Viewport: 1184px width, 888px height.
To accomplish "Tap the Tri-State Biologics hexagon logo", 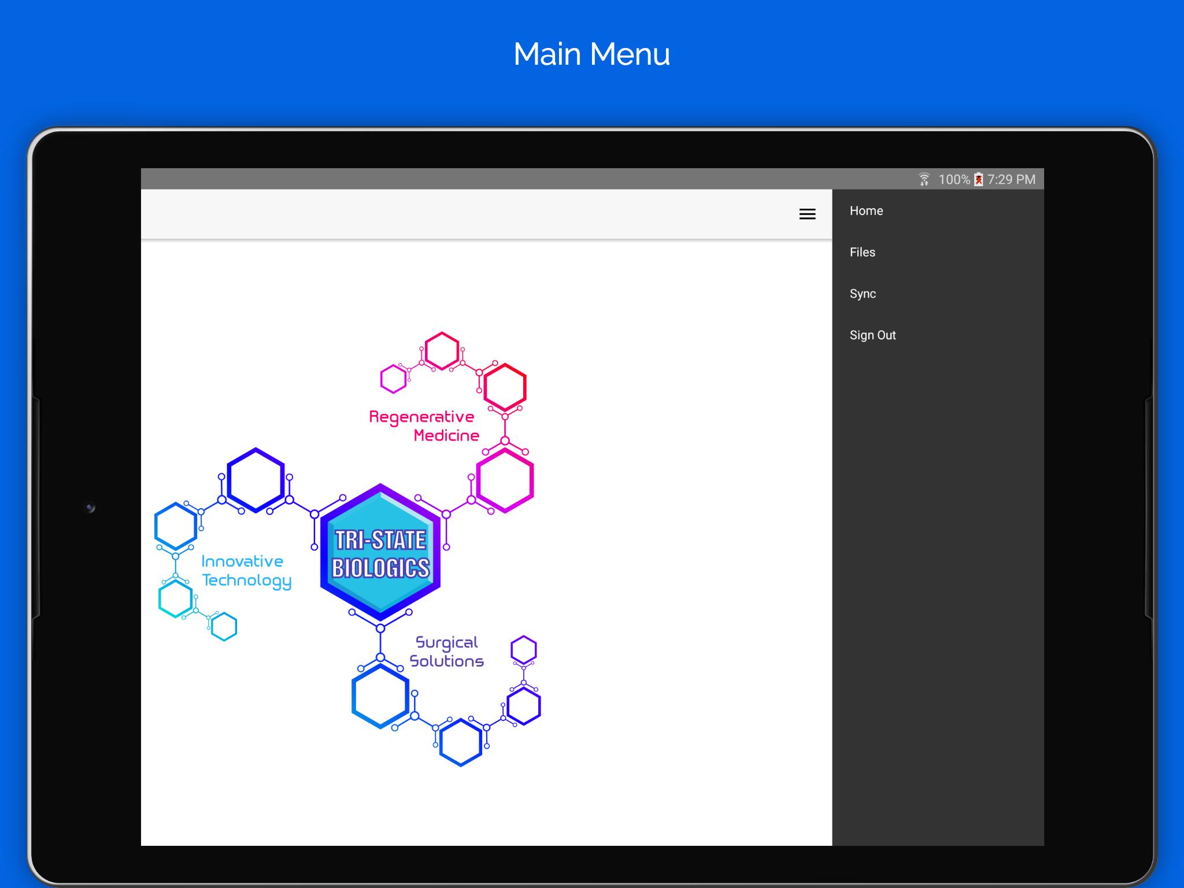I will [x=380, y=553].
